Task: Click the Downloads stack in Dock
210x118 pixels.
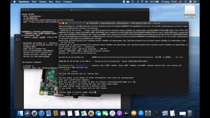Action: coord(182,113)
